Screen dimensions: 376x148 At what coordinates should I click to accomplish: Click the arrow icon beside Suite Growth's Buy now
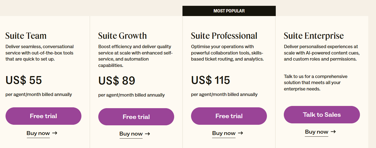click(x=148, y=134)
